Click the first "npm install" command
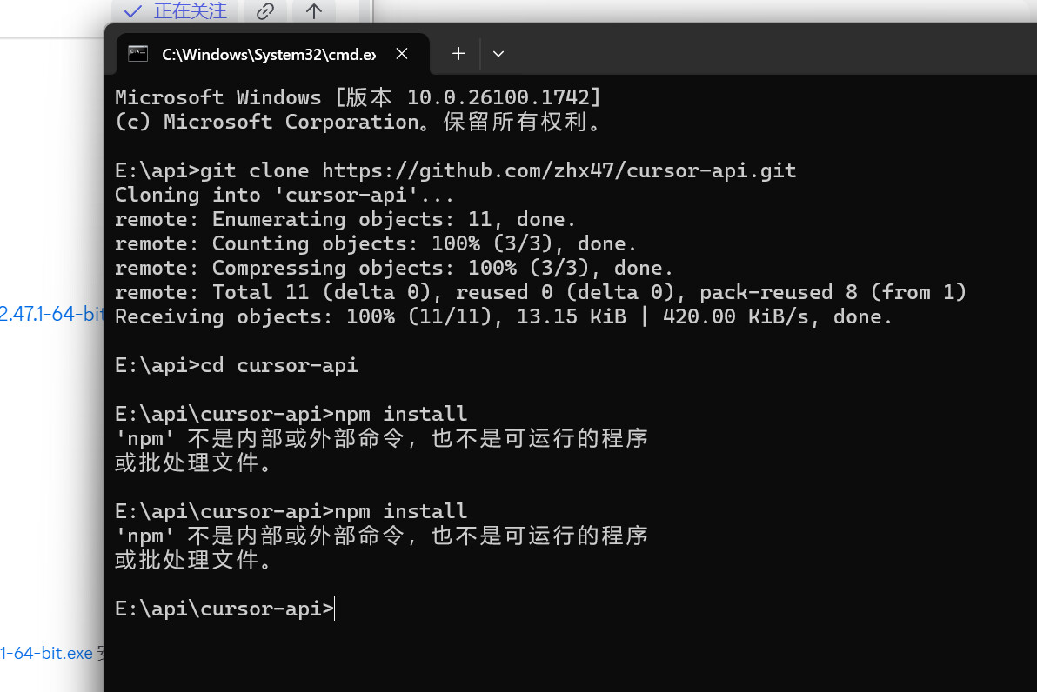The height and width of the screenshot is (692, 1037). coord(401,414)
